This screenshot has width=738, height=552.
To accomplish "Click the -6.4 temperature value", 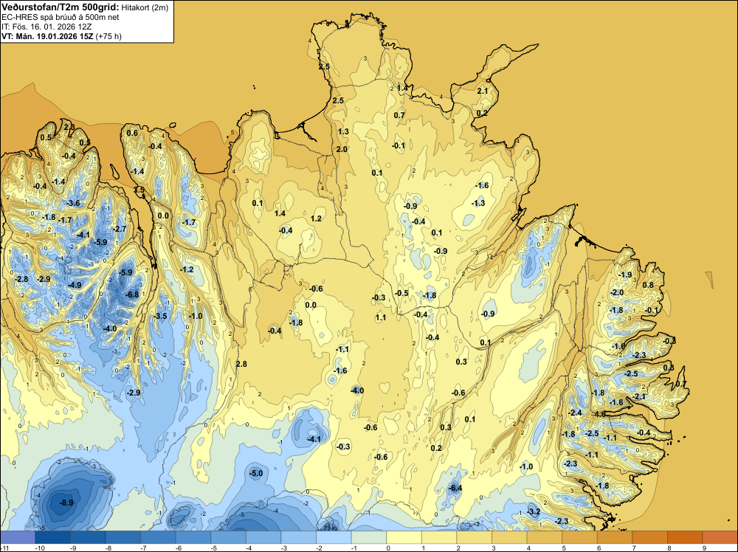I will click(x=455, y=488).
